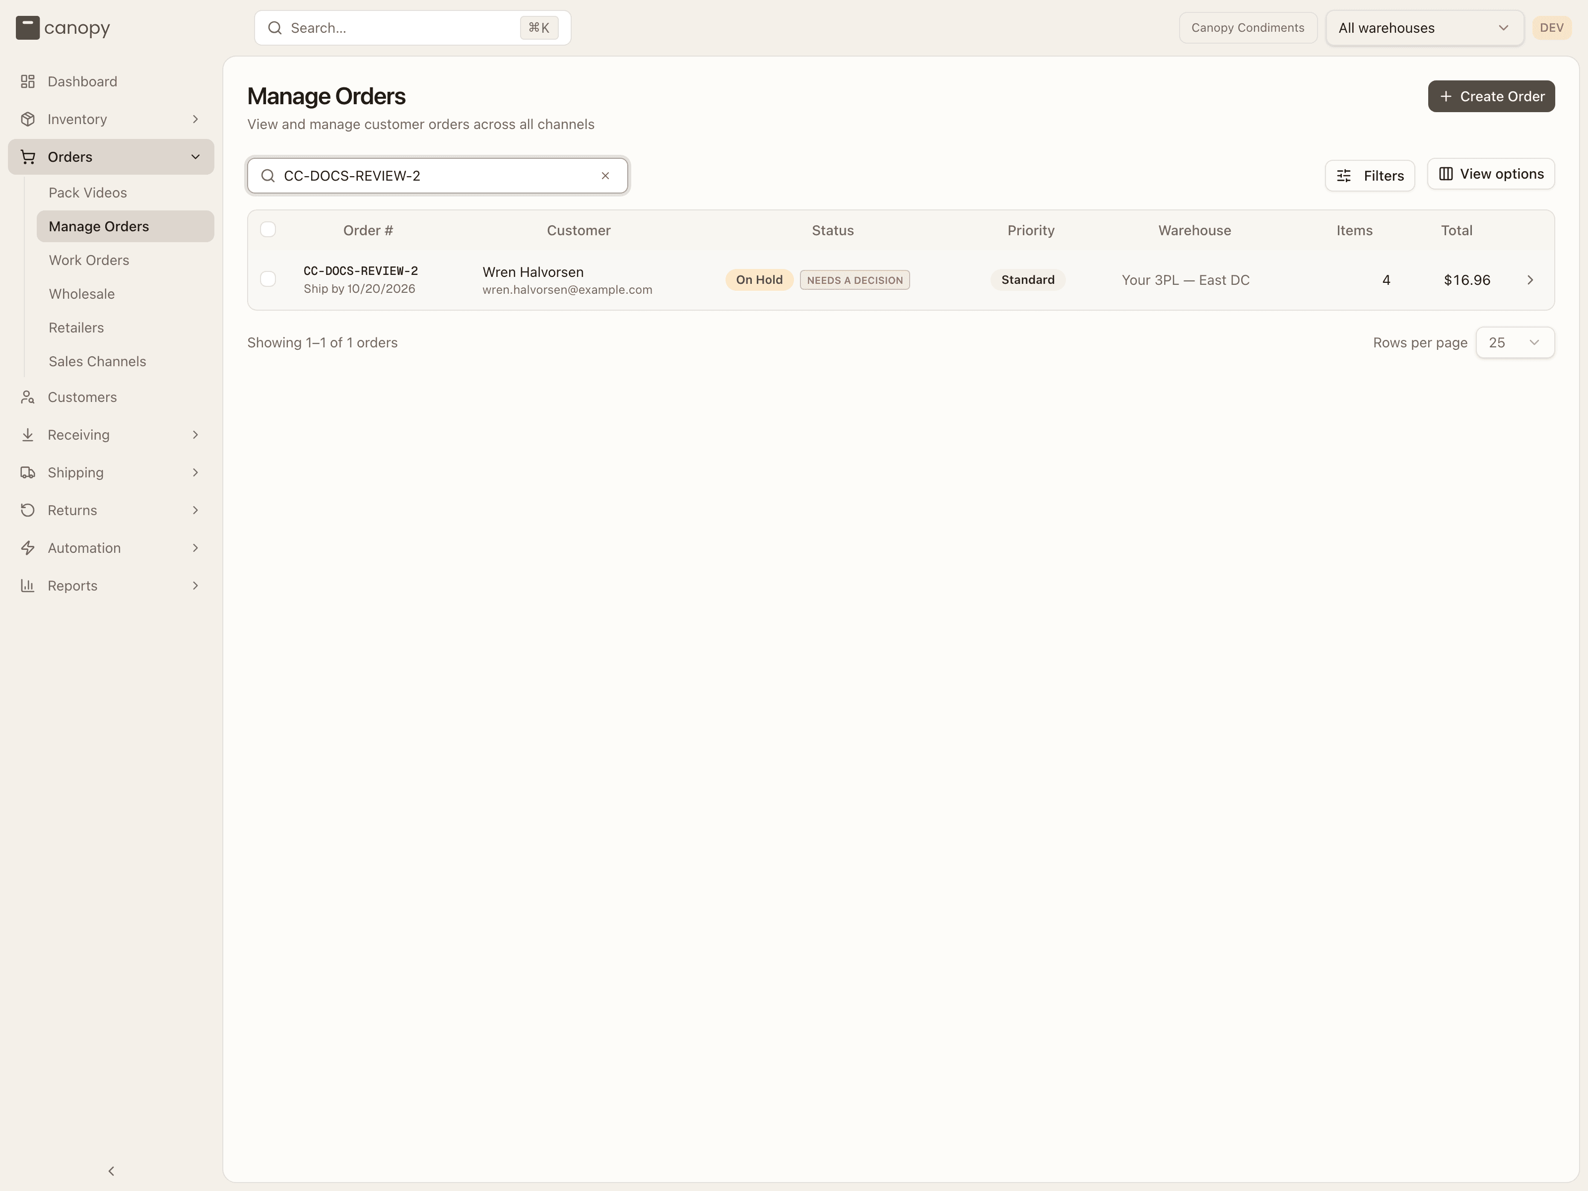Click the global Search field
This screenshot has height=1191, width=1588.
click(x=413, y=28)
